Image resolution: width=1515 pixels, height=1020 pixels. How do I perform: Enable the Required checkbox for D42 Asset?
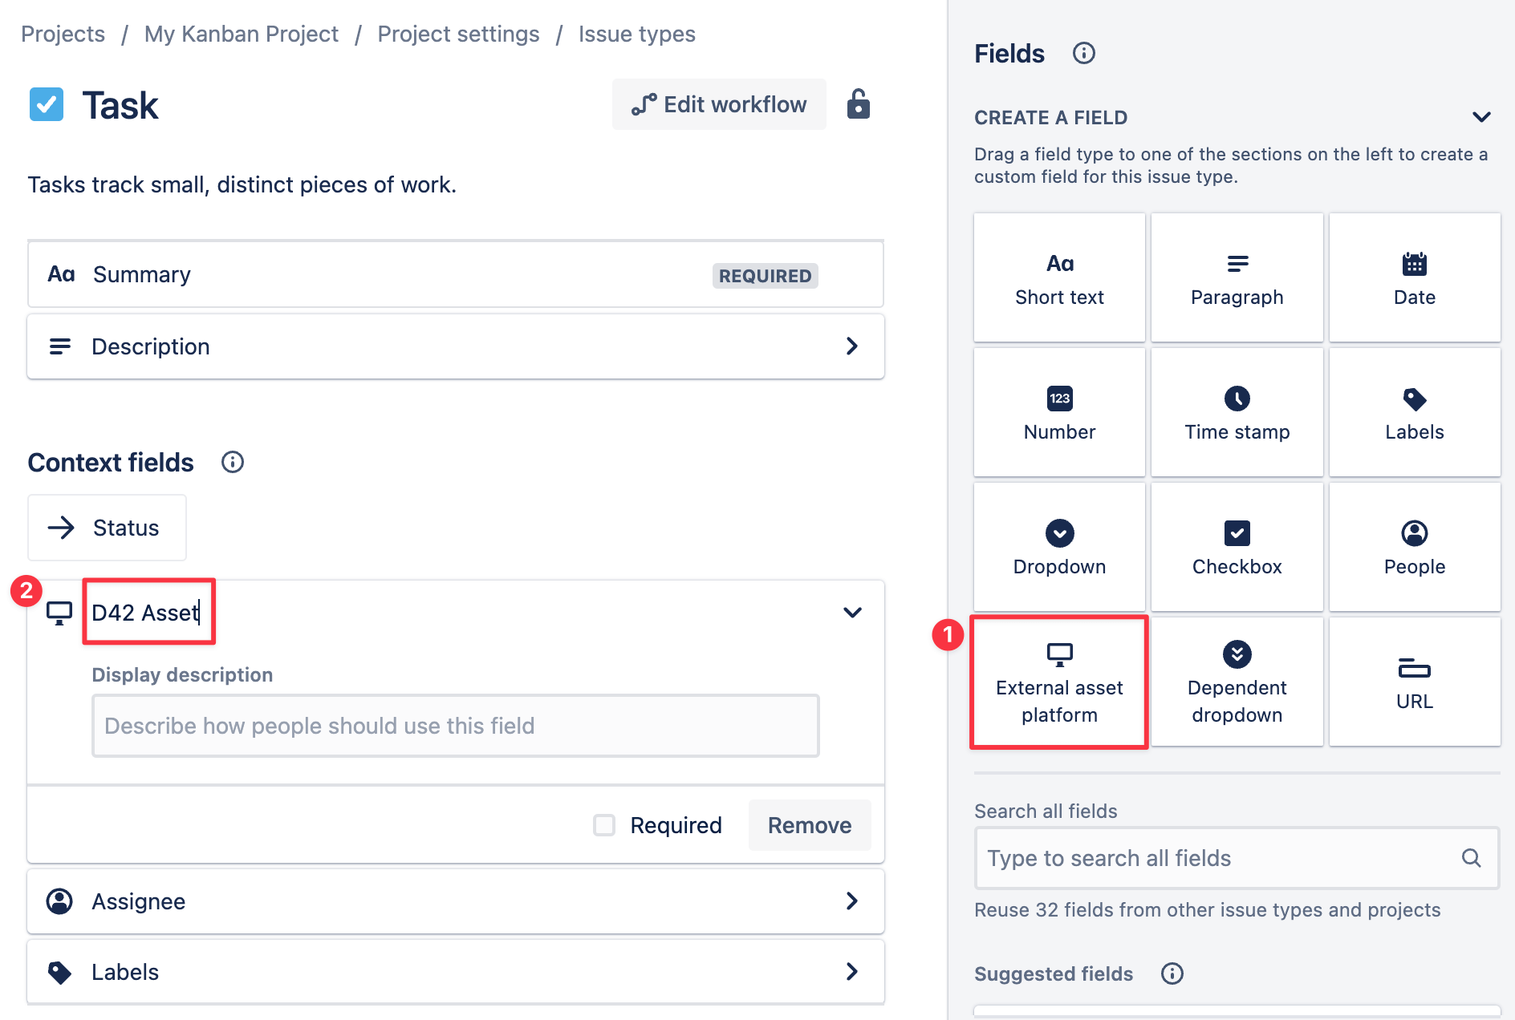coord(603,825)
